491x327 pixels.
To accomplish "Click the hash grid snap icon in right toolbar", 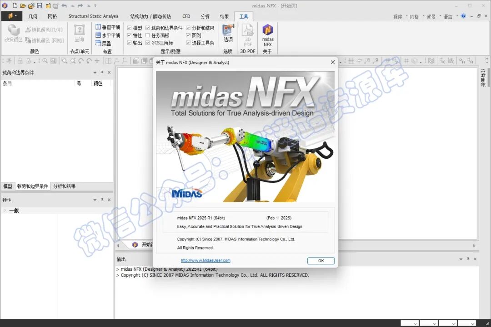I will click(x=406, y=61).
